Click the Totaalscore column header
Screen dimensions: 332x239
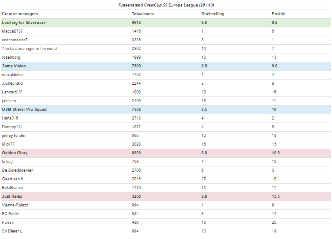coord(143,14)
